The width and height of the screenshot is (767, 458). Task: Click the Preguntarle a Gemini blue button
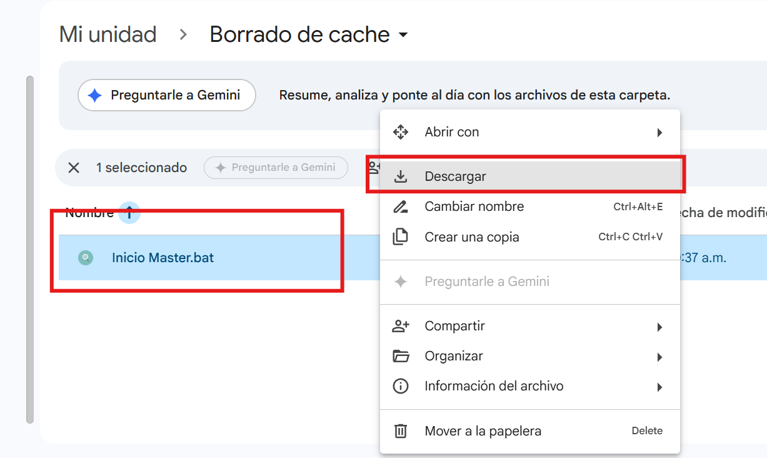point(167,95)
